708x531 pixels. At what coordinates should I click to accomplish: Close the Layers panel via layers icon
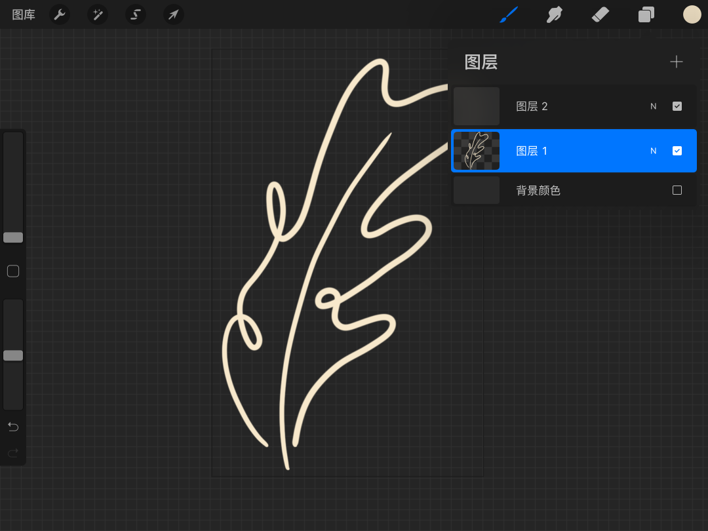(646, 14)
